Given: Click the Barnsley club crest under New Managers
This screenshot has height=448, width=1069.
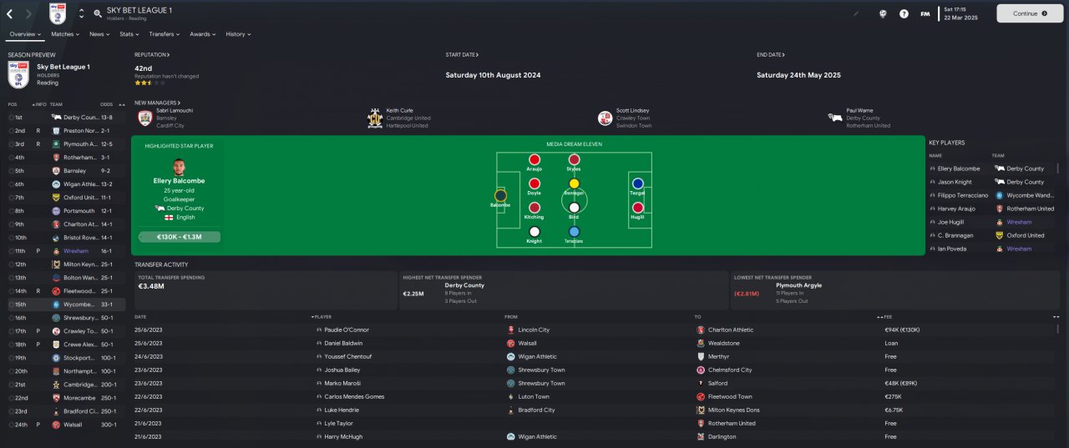Looking at the screenshot, I should tap(144, 118).
